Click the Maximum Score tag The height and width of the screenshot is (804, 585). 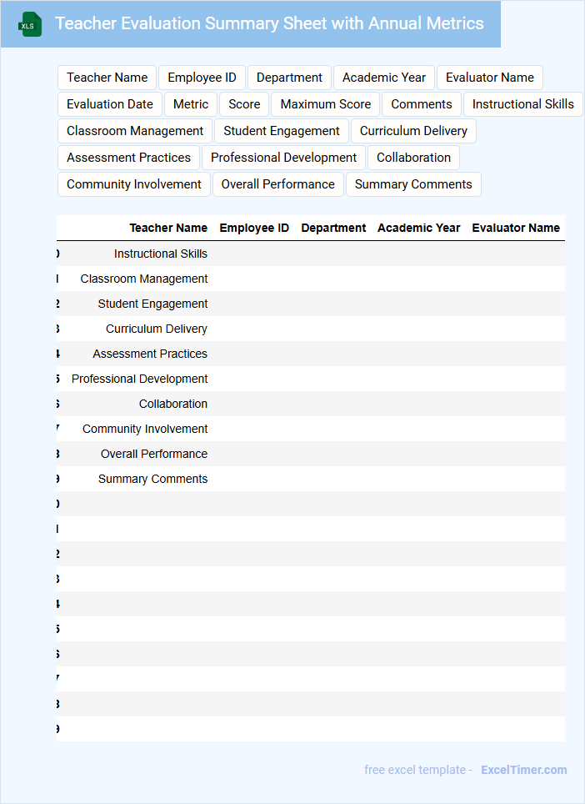(x=326, y=104)
